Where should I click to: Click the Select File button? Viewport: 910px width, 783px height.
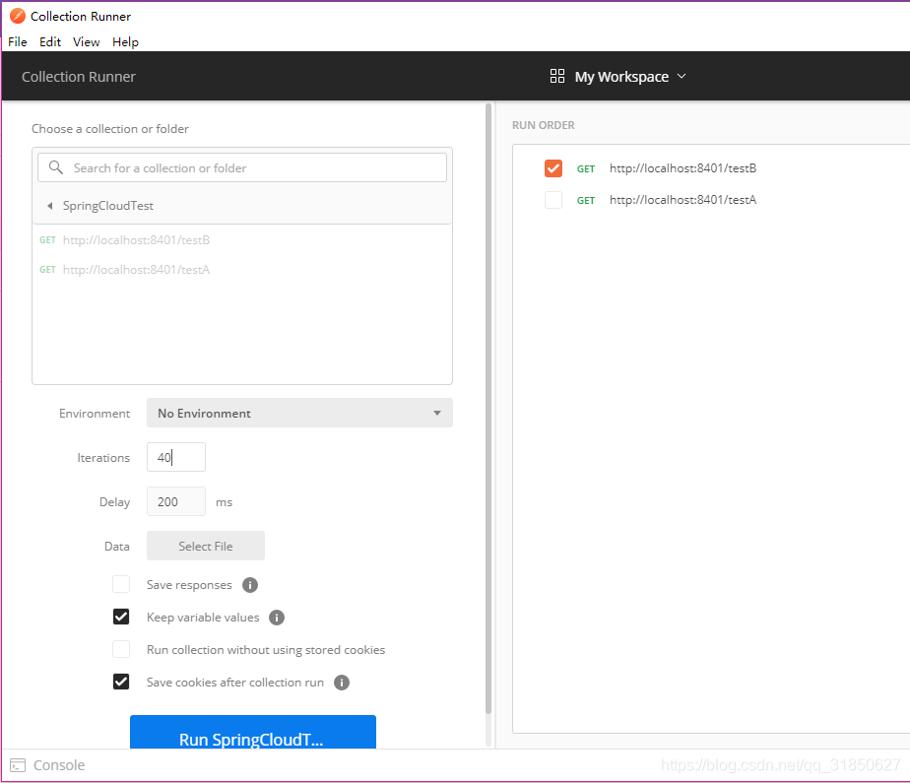206,546
